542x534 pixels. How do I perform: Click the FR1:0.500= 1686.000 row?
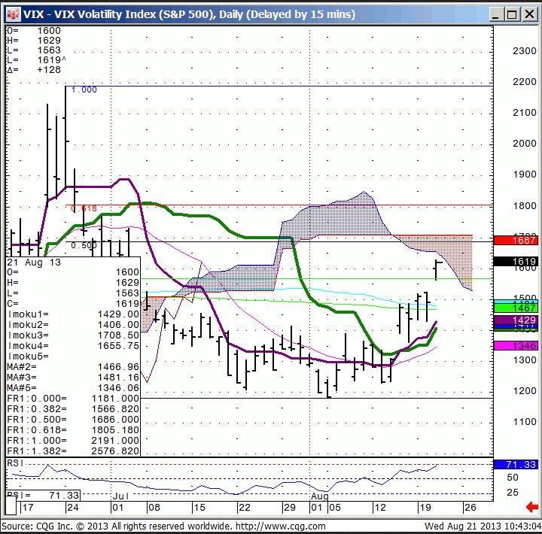pyautogui.click(x=73, y=420)
